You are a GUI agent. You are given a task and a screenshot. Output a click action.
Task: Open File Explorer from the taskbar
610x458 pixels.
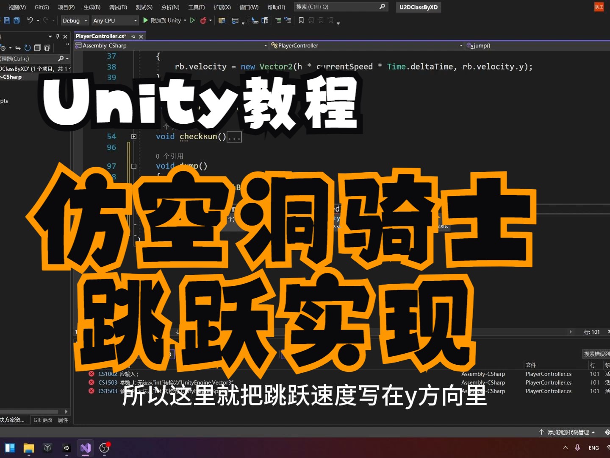coord(29,448)
